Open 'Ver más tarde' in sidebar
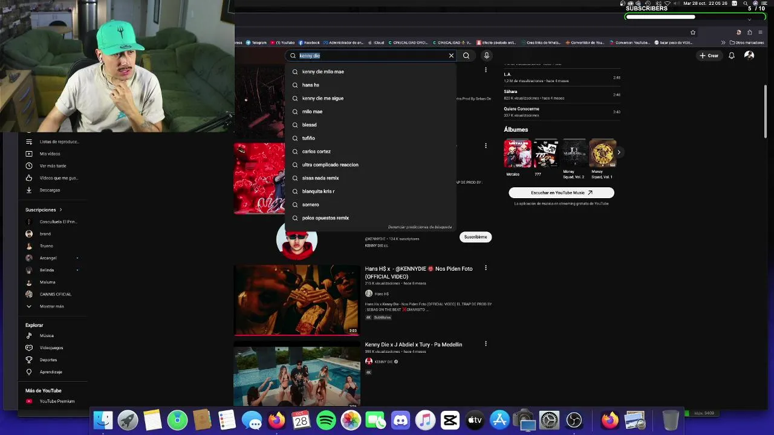The width and height of the screenshot is (774, 435). click(53, 166)
